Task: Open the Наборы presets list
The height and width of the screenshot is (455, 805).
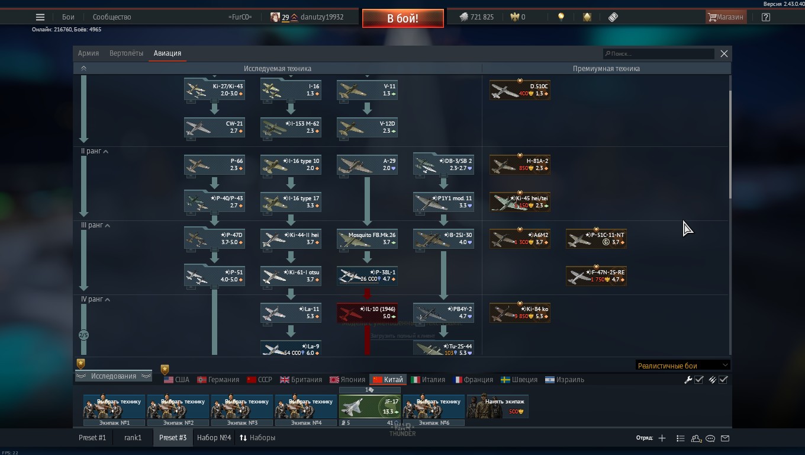Action: click(257, 438)
